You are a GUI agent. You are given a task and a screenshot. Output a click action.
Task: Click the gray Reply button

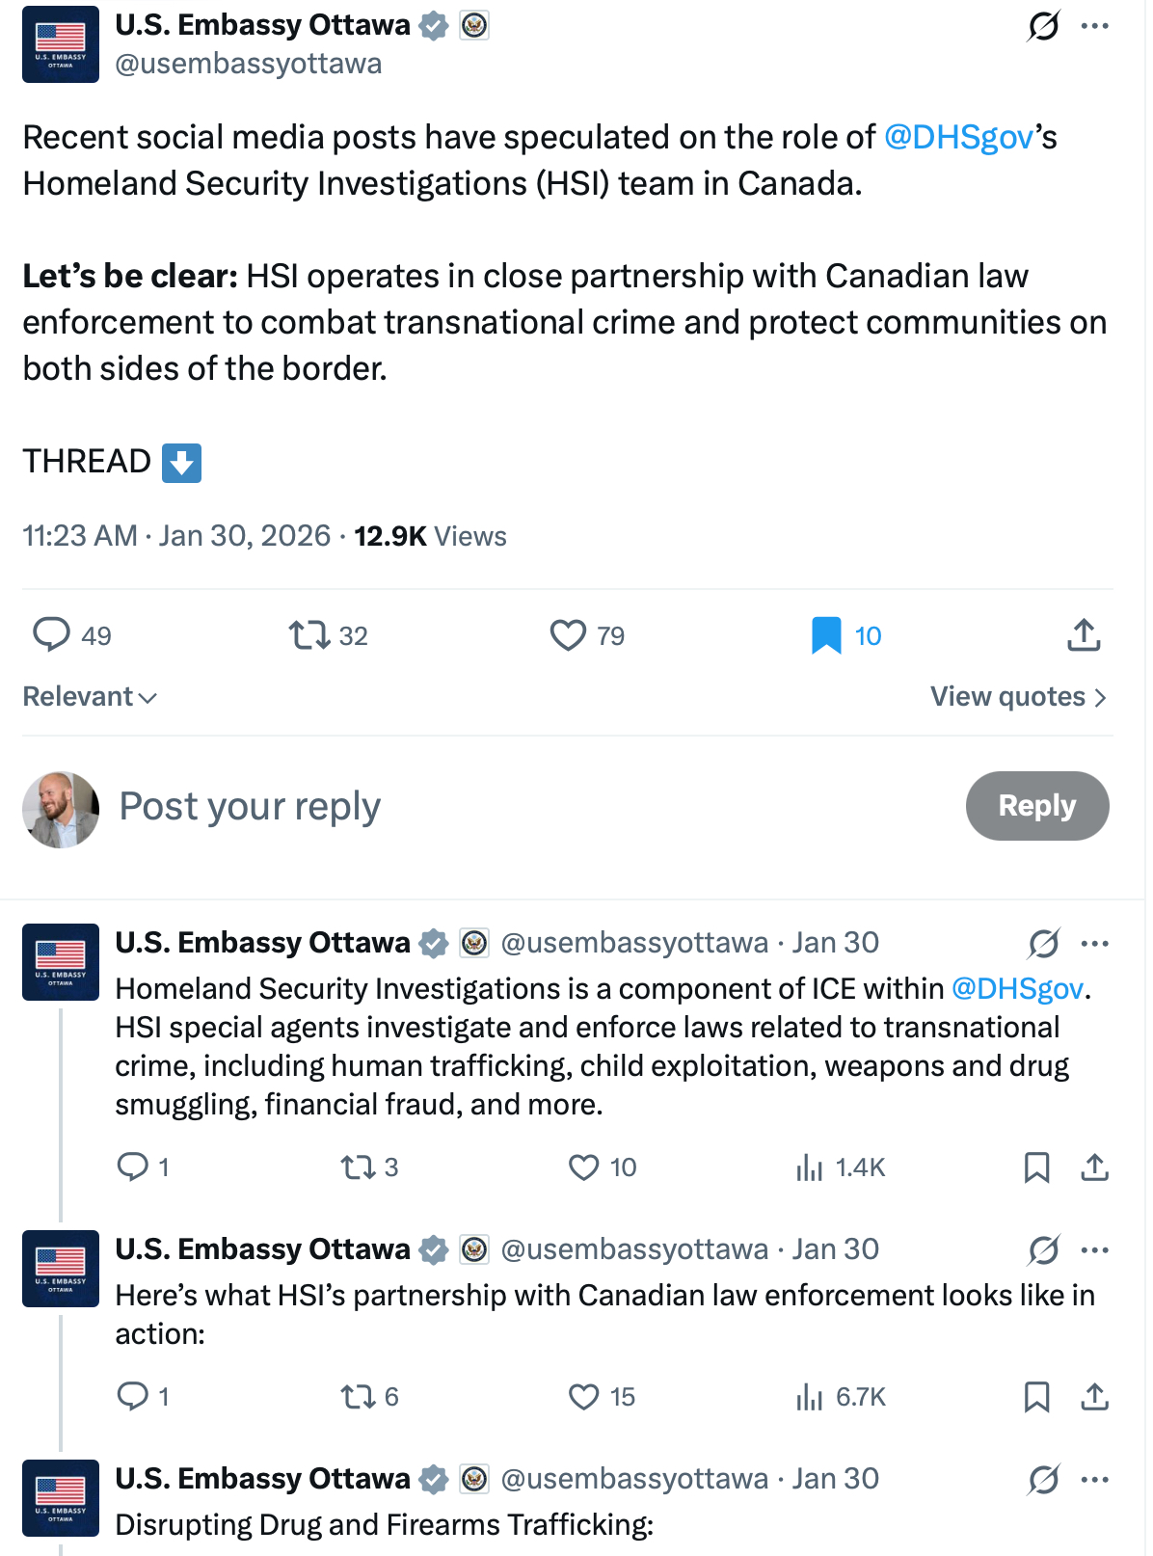tap(1037, 806)
